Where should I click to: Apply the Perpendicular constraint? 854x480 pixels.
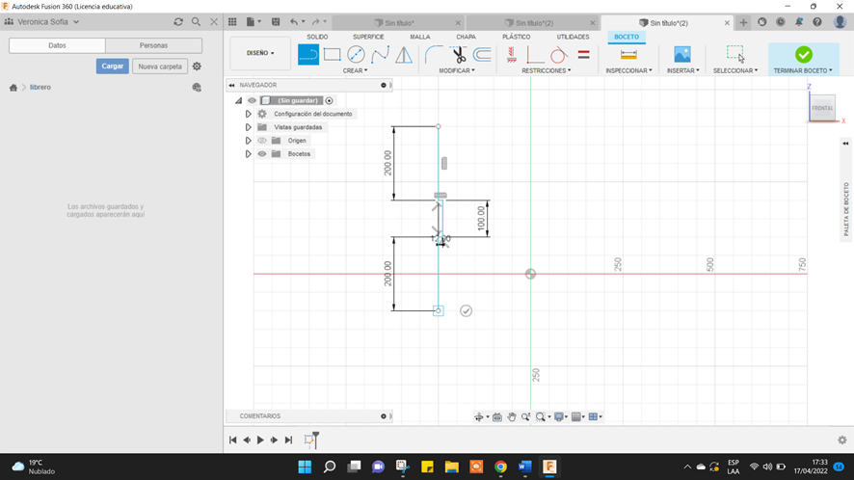534,55
